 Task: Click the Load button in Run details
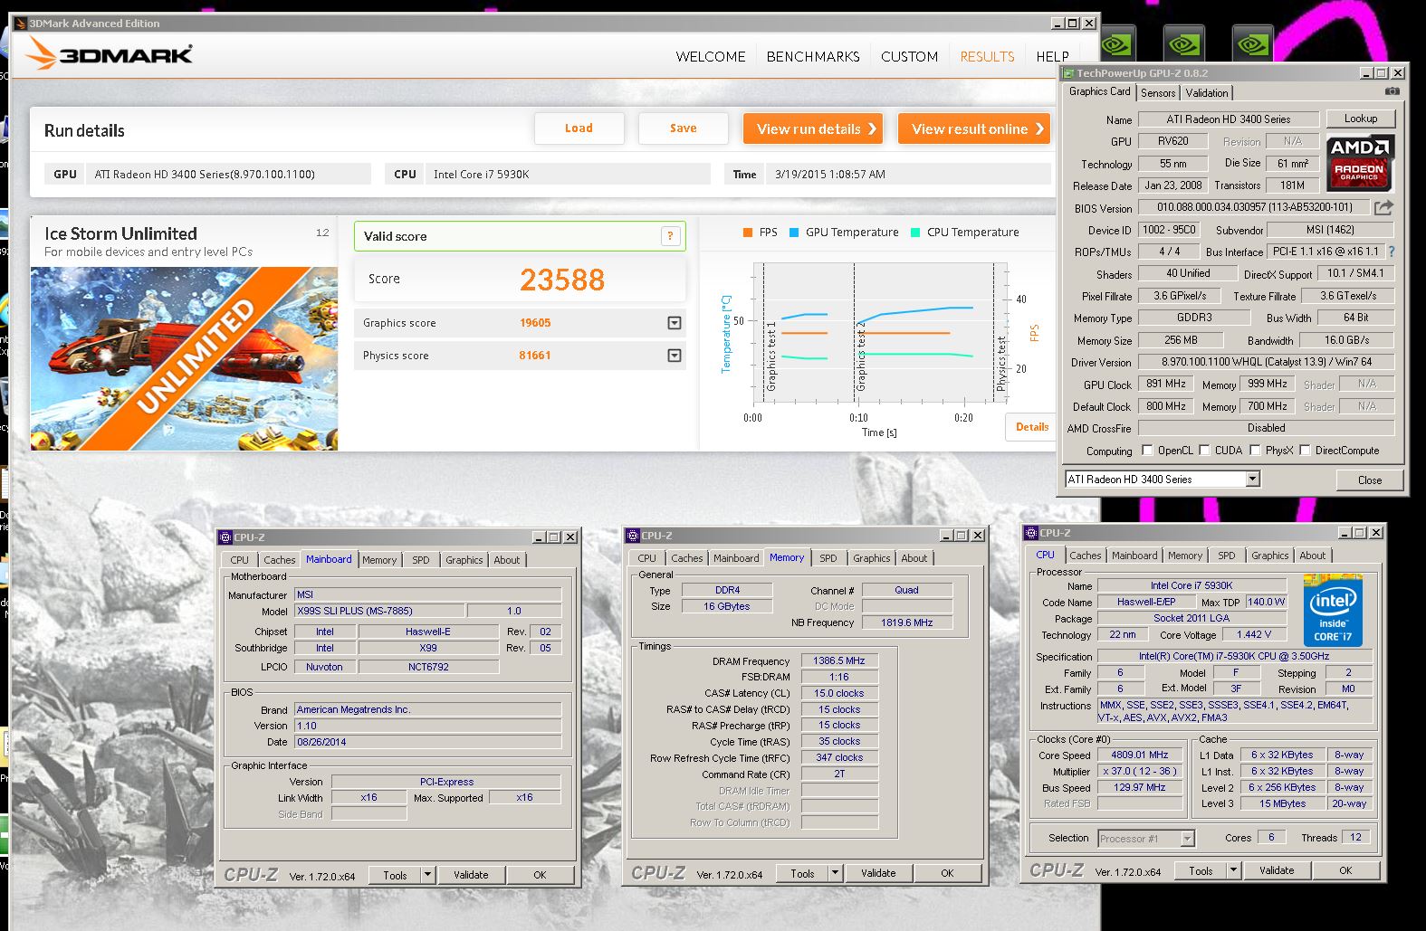579,128
